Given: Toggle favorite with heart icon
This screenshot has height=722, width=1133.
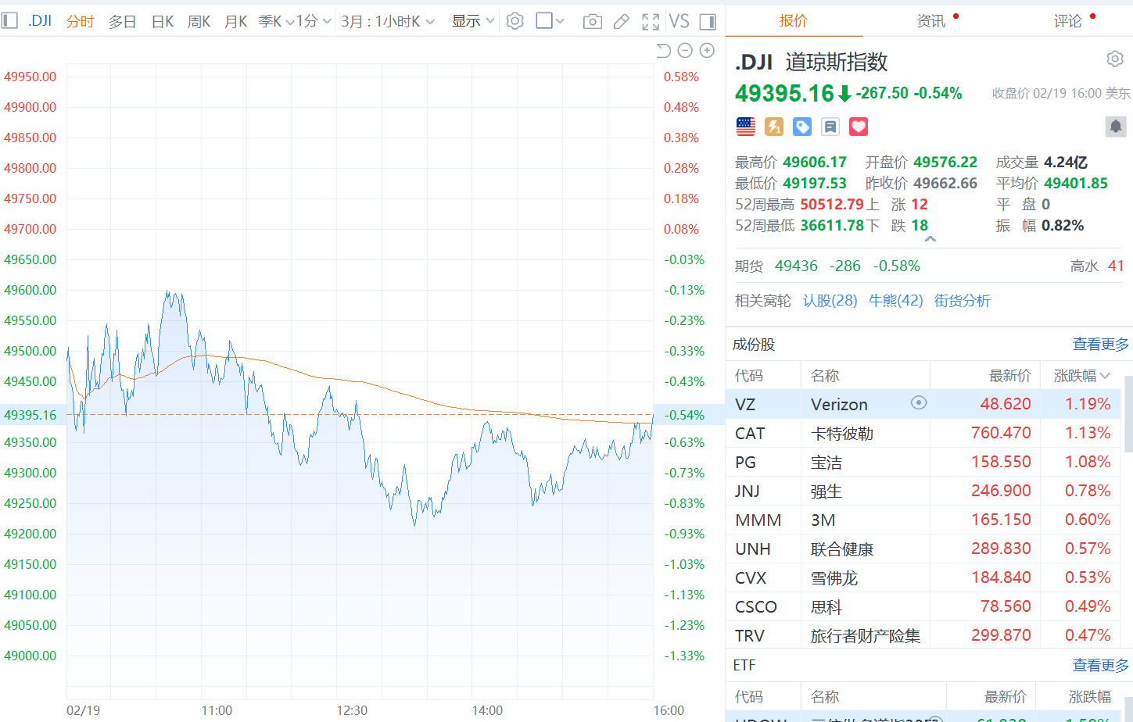Looking at the screenshot, I should 859,127.
